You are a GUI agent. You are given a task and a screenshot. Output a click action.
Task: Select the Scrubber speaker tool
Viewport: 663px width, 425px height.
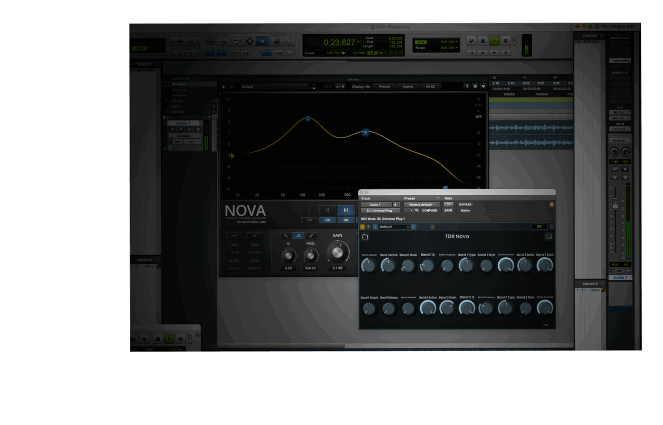276,41
